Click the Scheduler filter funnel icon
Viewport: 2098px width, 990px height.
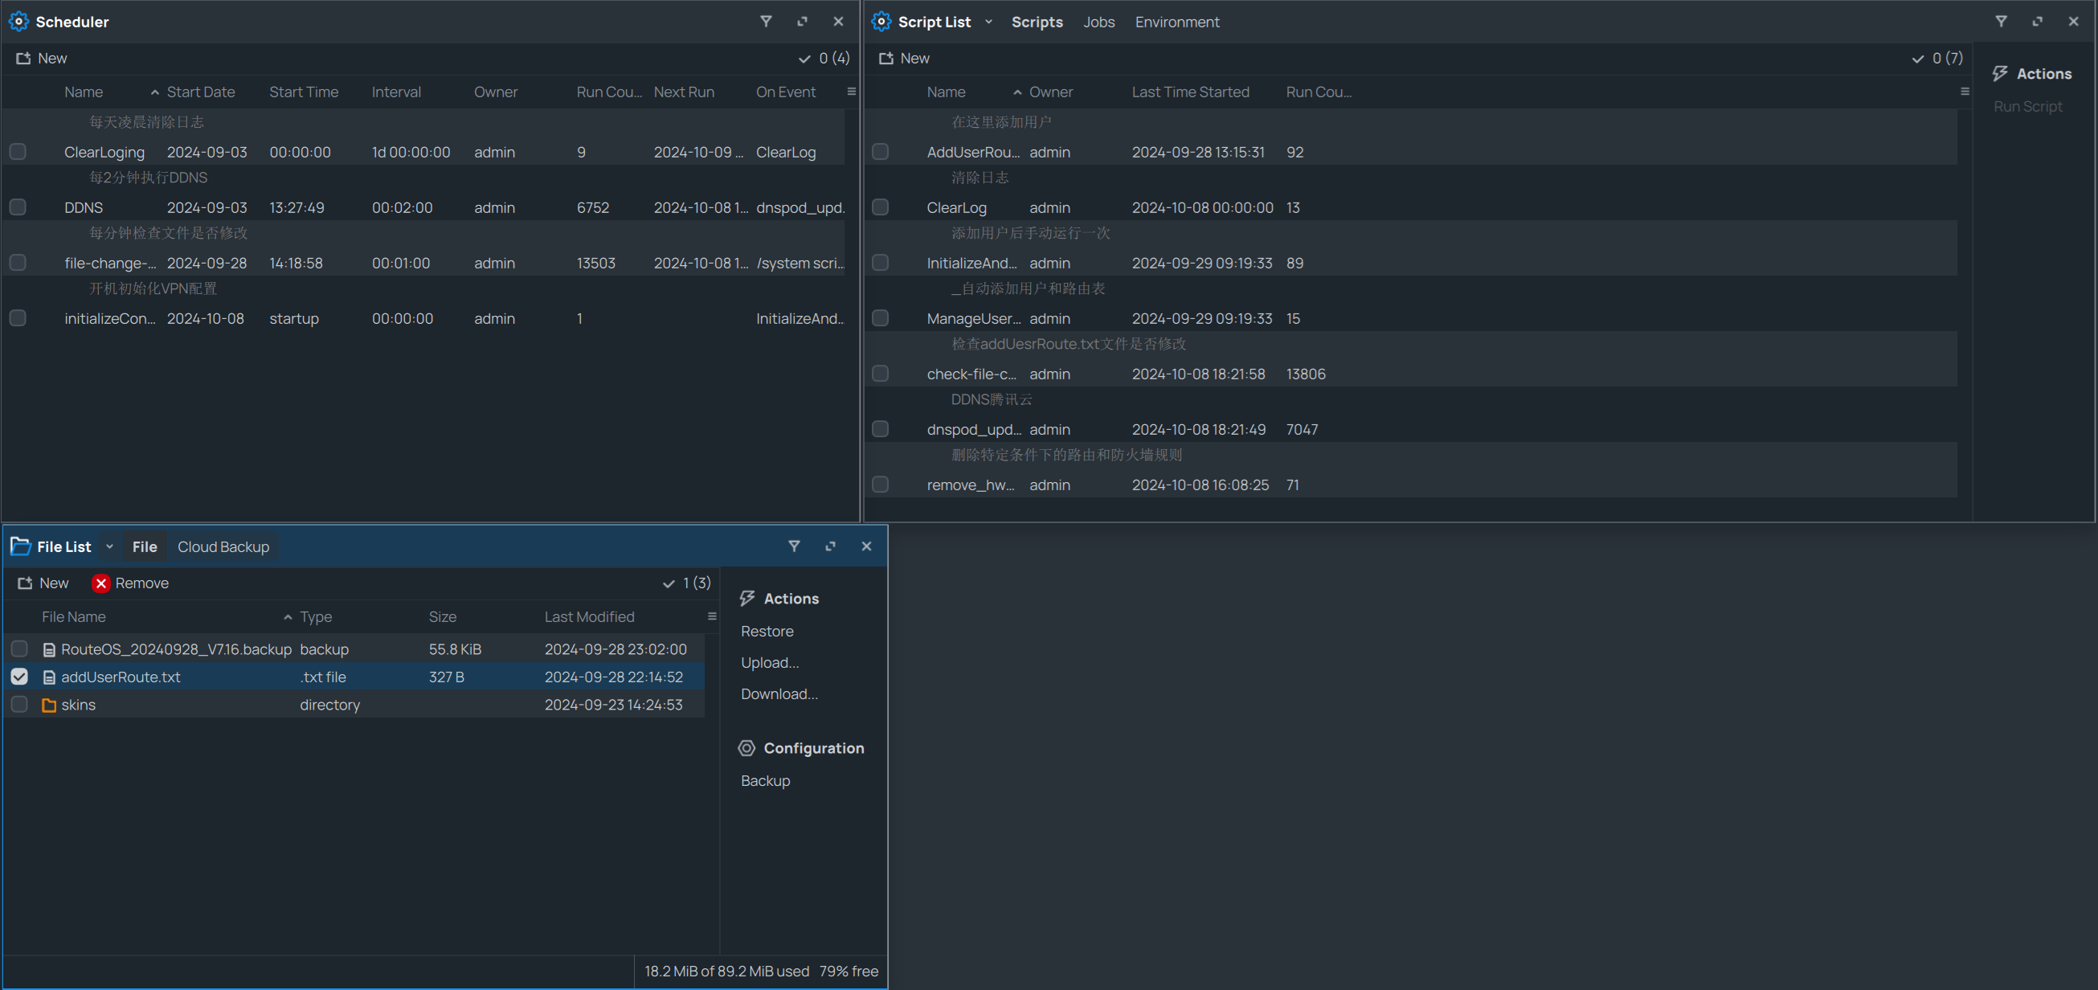(x=766, y=21)
